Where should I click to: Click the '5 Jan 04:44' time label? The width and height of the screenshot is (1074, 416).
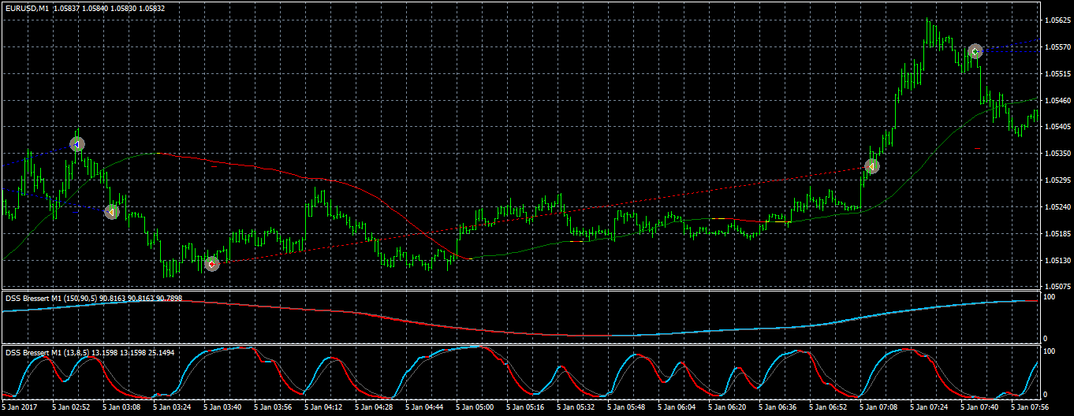coord(426,408)
